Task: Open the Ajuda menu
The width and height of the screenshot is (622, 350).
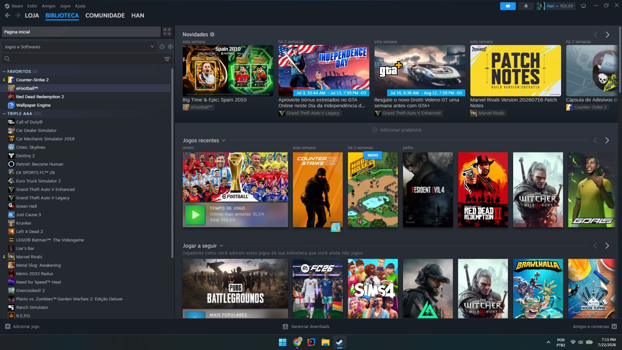Action: pyautogui.click(x=80, y=6)
